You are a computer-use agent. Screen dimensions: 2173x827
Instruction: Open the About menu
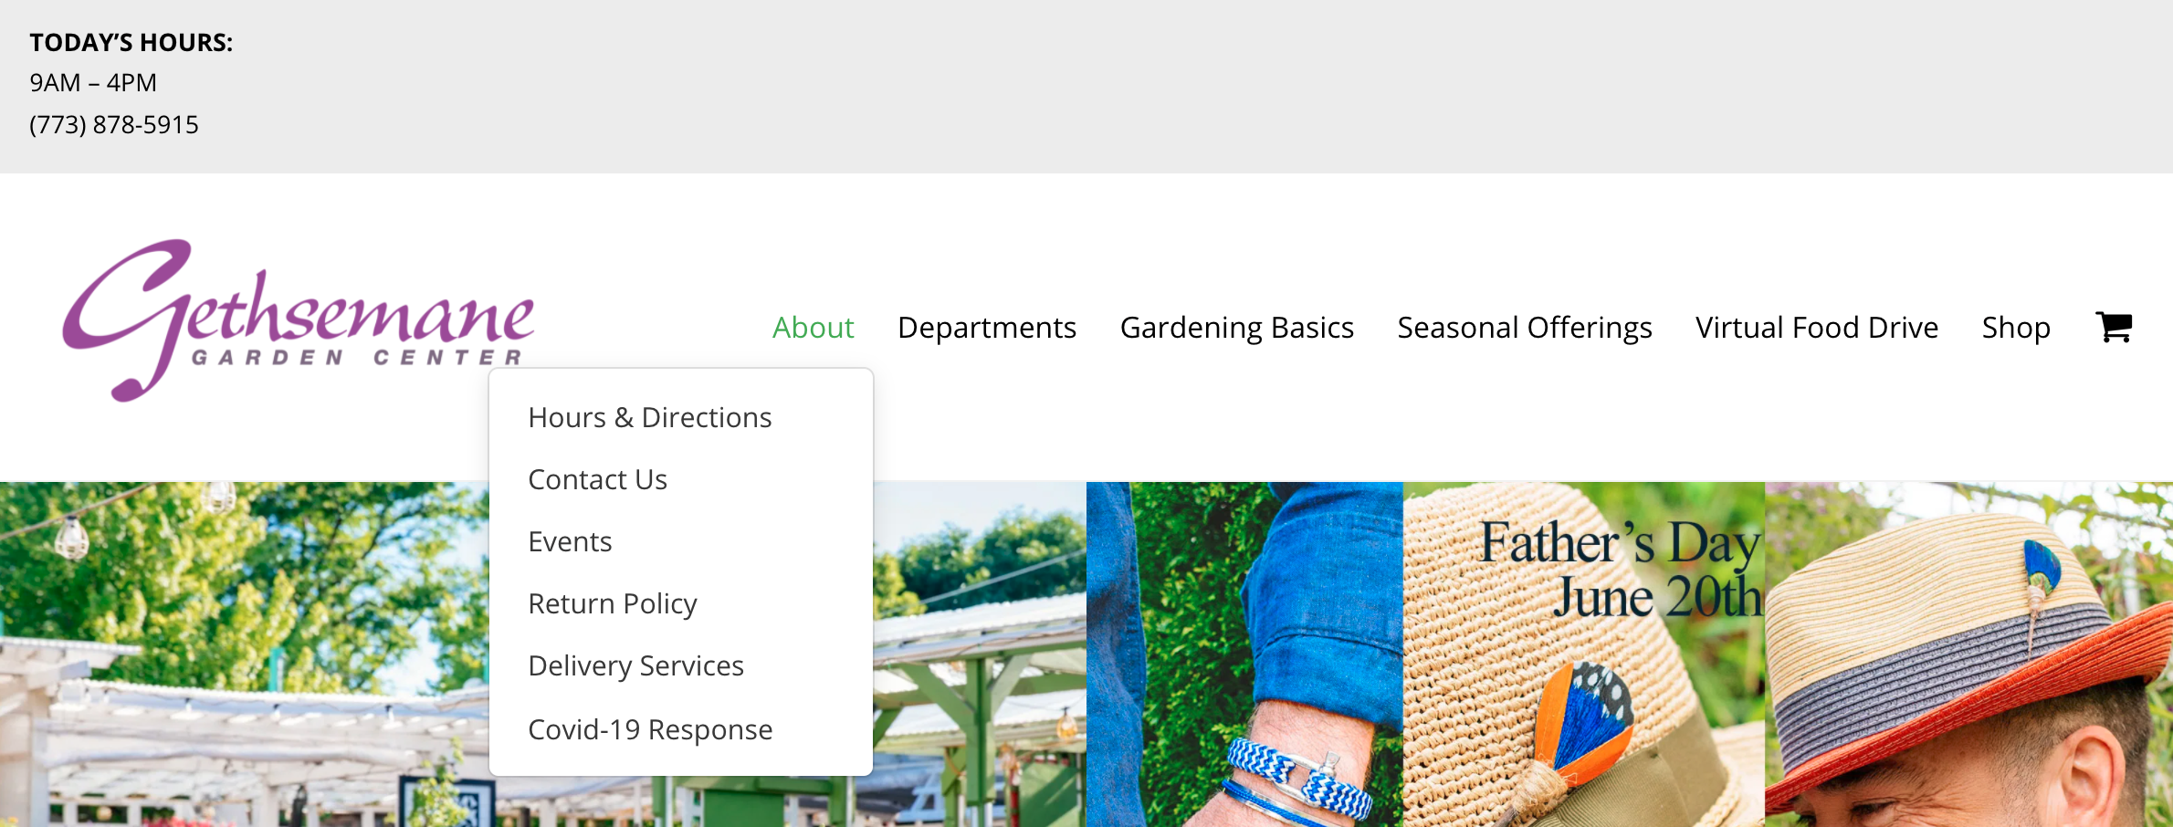(813, 328)
